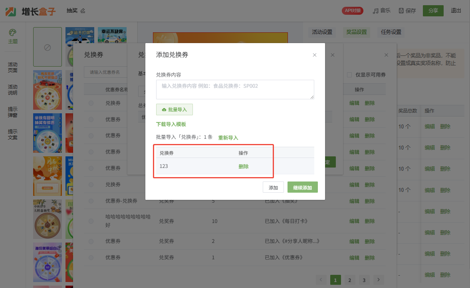Image resolution: width=470 pixels, height=288 pixels.
Task: Focus the 兑换券内容 text area
Action: pos(235,89)
